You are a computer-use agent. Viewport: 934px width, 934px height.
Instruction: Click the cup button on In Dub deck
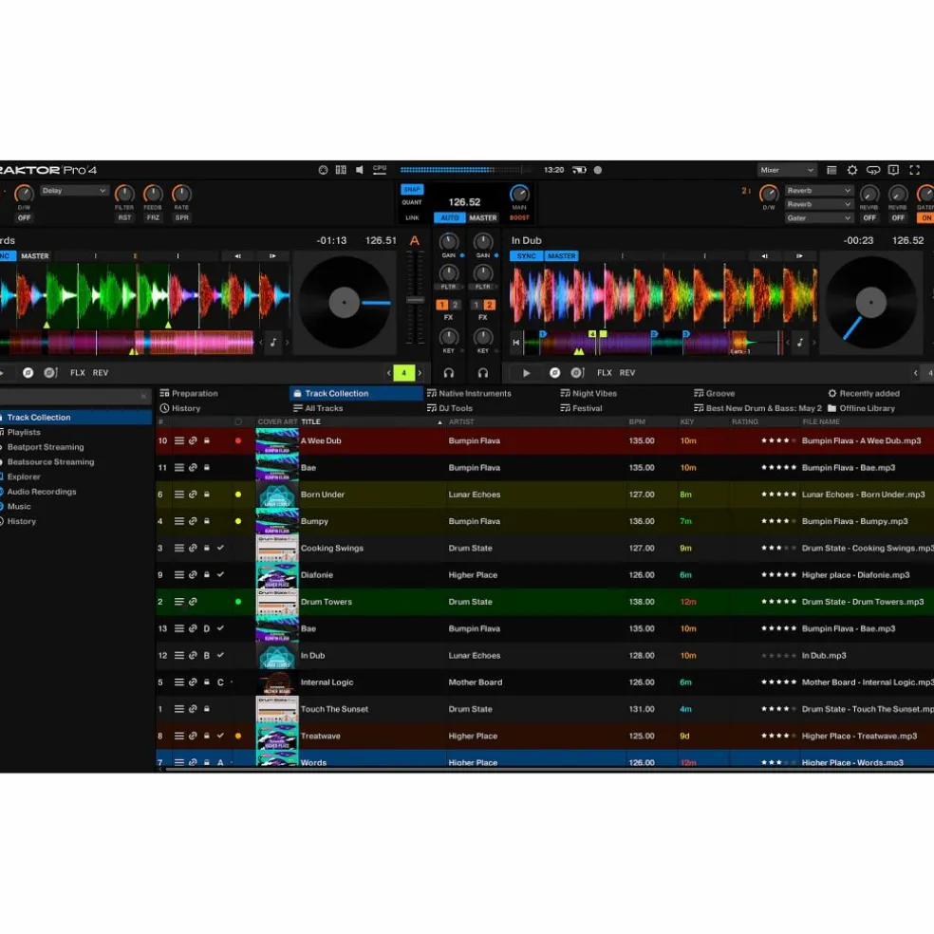coord(577,373)
